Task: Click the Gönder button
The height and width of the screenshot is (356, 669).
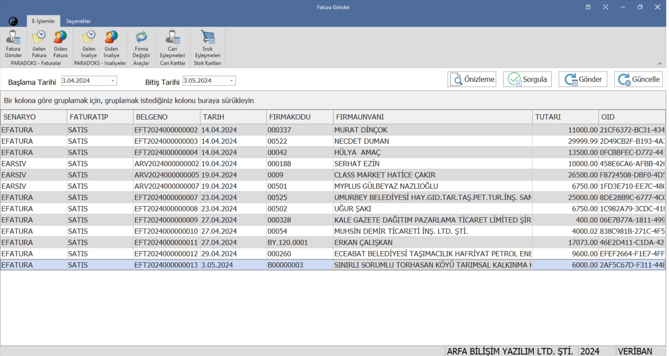Action: (583, 79)
